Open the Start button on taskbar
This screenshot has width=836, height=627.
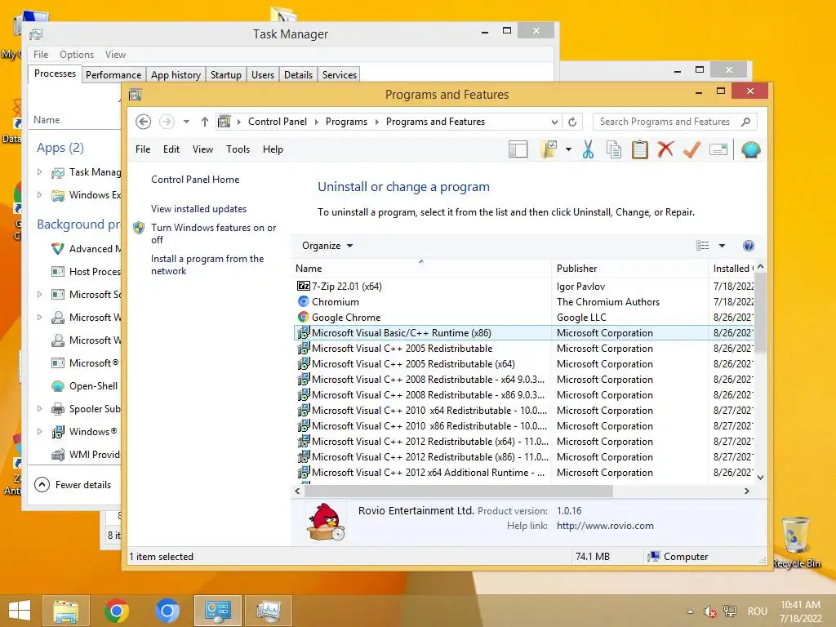(x=20, y=611)
